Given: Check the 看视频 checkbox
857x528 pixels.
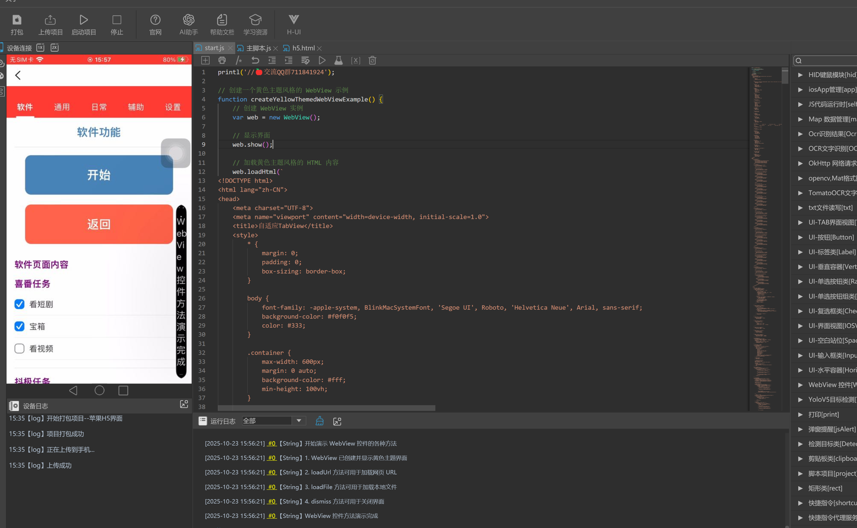Looking at the screenshot, I should coord(20,349).
